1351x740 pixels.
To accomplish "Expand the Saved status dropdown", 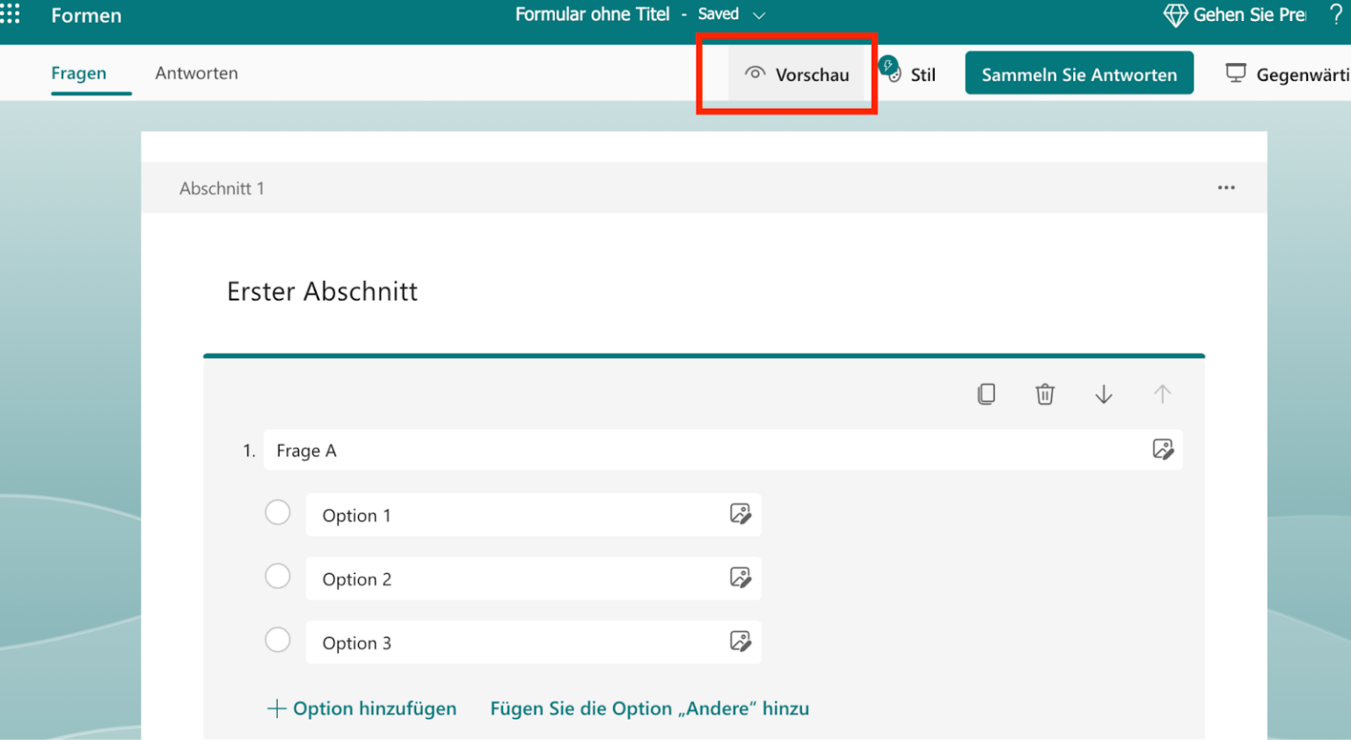I will point(758,14).
